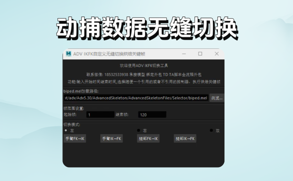Minimize the ADV IKFK window

click(184, 54)
